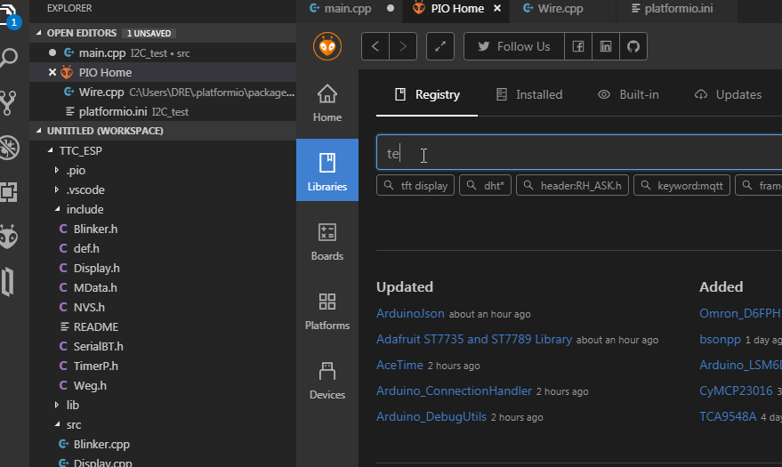Open the Search activity bar icon
This screenshot has height=467, width=782.
coord(9,58)
